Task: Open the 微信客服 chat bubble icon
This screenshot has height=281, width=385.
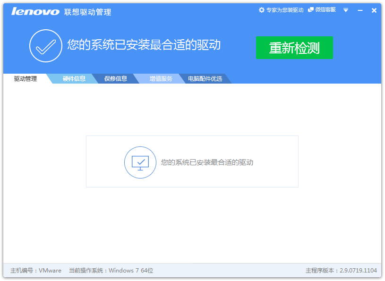Action: tap(311, 10)
